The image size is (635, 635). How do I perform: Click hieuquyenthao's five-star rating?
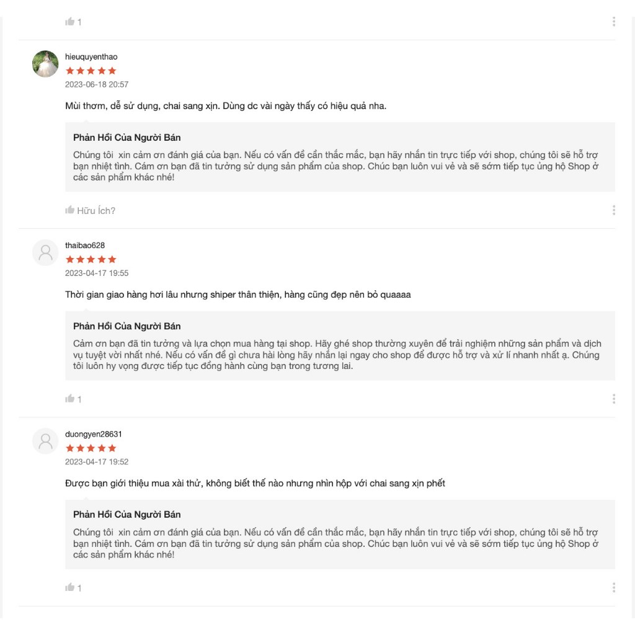click(x=91, y=71)
